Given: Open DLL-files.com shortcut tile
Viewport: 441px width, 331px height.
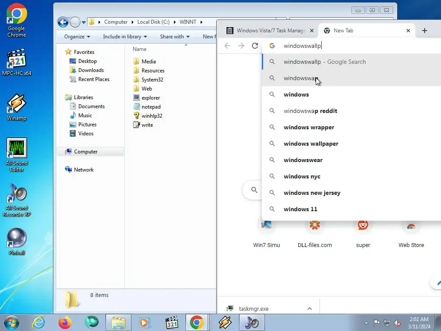Looking at the screenshot, I should [315, 235].
